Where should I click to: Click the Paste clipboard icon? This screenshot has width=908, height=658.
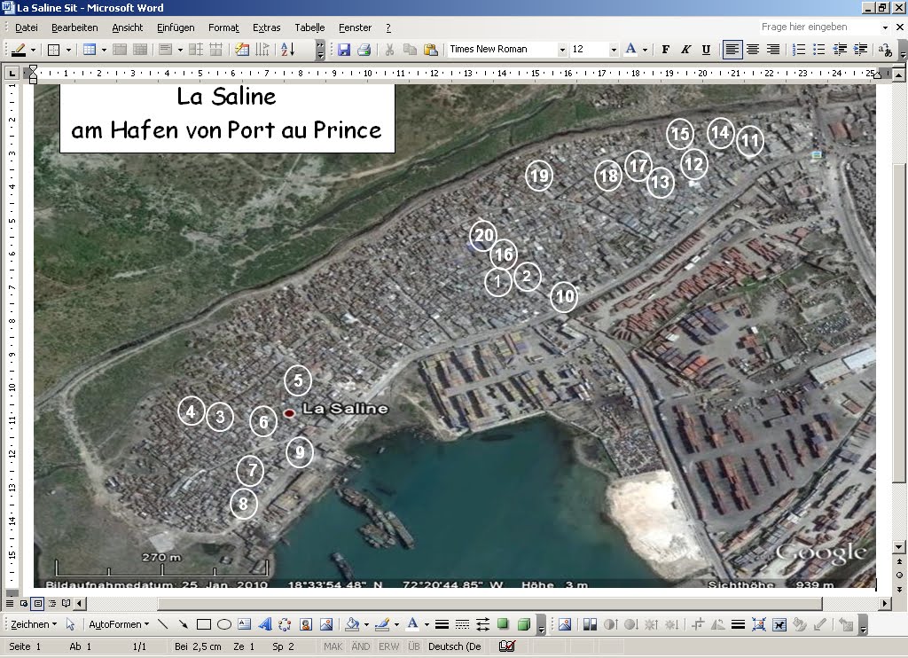(x=430, y=50)
